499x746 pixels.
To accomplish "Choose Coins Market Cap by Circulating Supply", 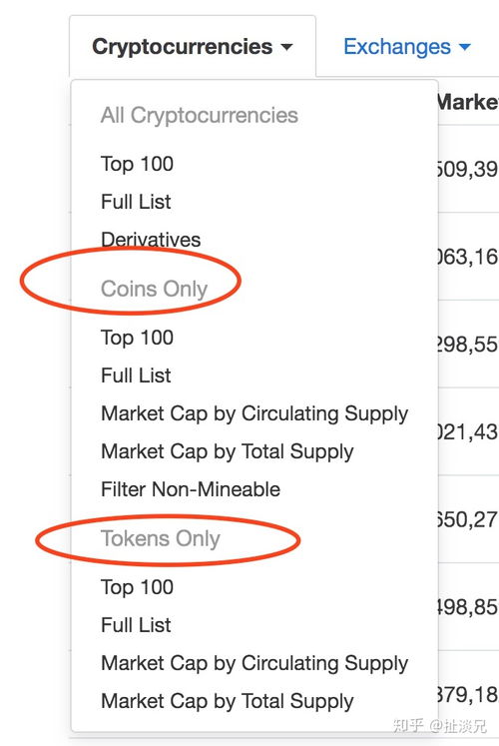I will pos(254,413).
